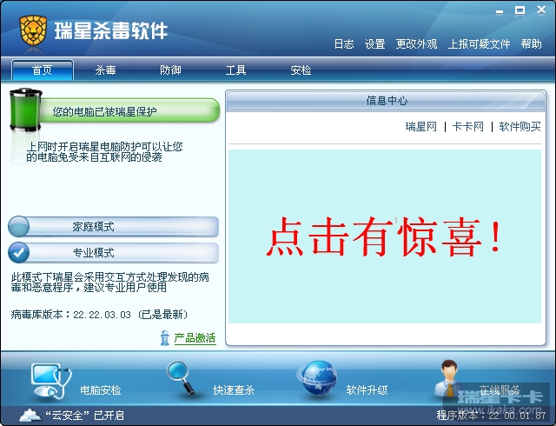Open the 防御 tab
The height and width of the screenshot is (426, 556).
[x=170, y=70]
